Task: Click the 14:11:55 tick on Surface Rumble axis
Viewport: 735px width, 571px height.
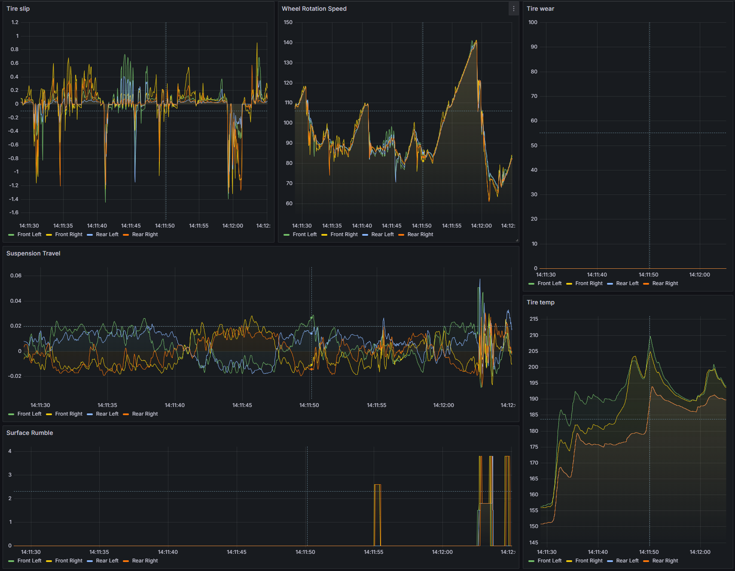Action: (x=374, y=552)
